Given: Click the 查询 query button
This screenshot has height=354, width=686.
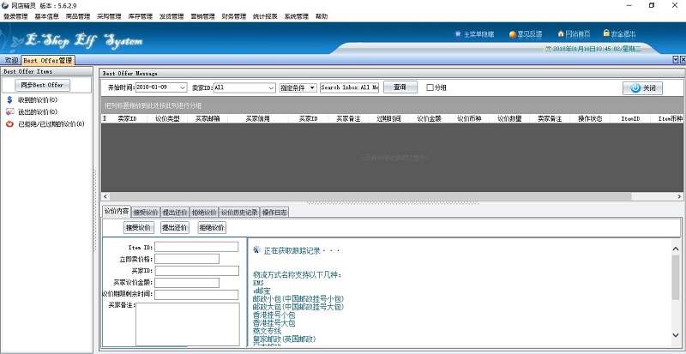Looking at the screenshot, I should pyautogui.click(x=400, y=87).
